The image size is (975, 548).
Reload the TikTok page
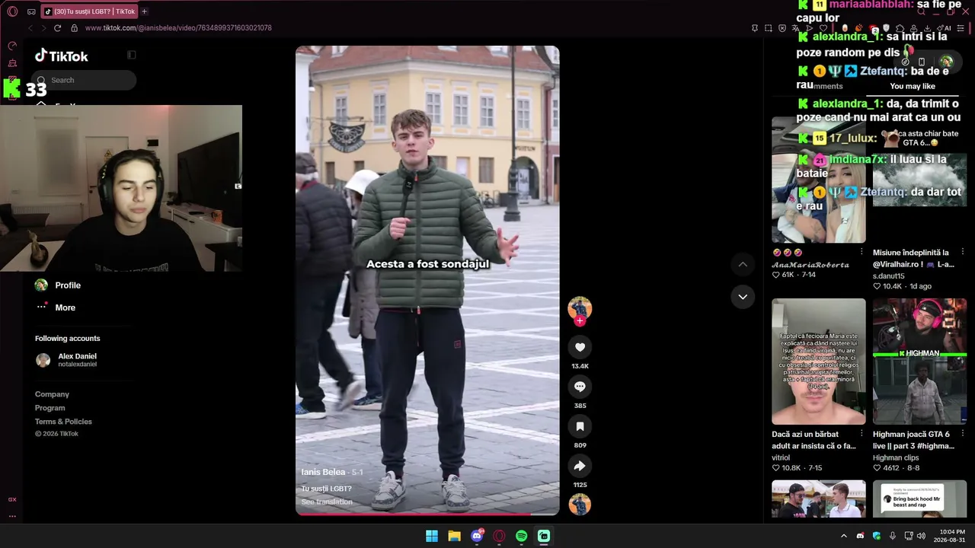[x=57, y=28]
